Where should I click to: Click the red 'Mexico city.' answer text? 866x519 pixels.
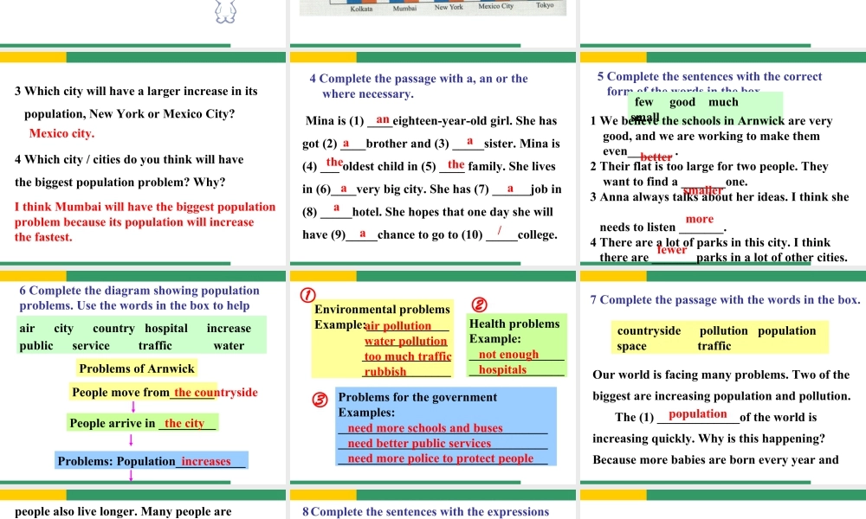click(61, 134)
